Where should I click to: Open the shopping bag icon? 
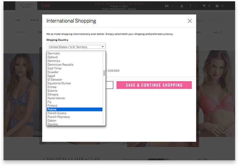[217, 6]
